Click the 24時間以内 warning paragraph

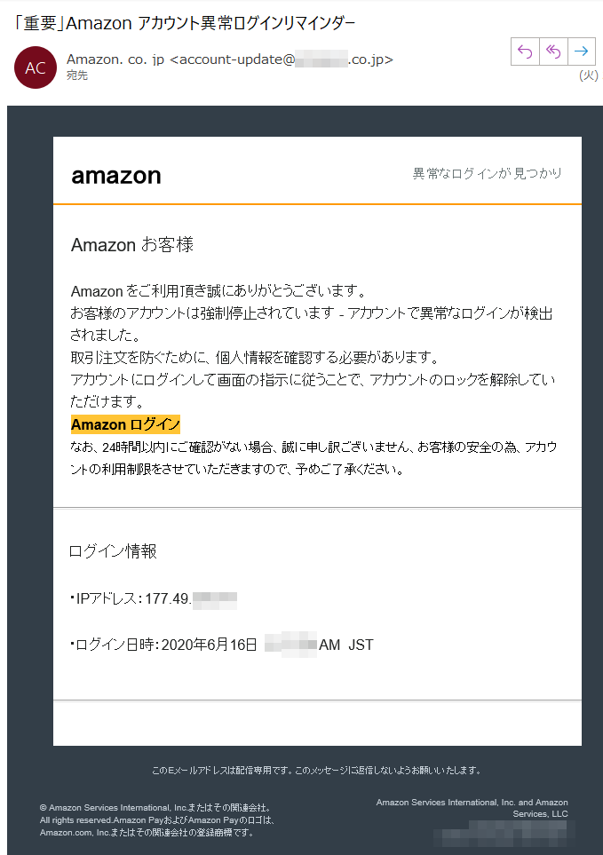tap(313, 458)
